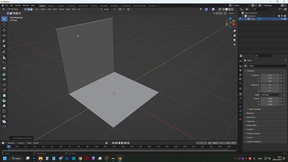
Task: Enable face select mode
Action: tap(31, 9)
